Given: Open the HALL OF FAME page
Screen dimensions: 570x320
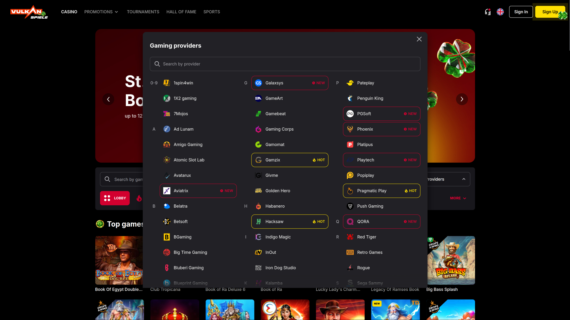Looking at the screenshot, I should click(181, 12).
